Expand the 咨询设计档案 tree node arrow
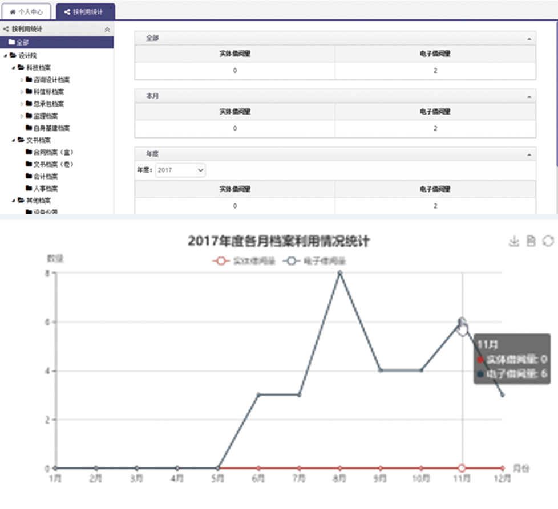The image size is (558, 509). [x=22, y=80]
